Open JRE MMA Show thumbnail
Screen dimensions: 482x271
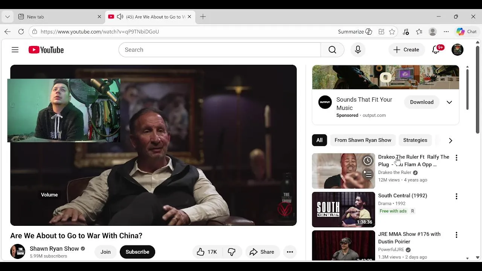pyautogui.click(x=343, y=245)
